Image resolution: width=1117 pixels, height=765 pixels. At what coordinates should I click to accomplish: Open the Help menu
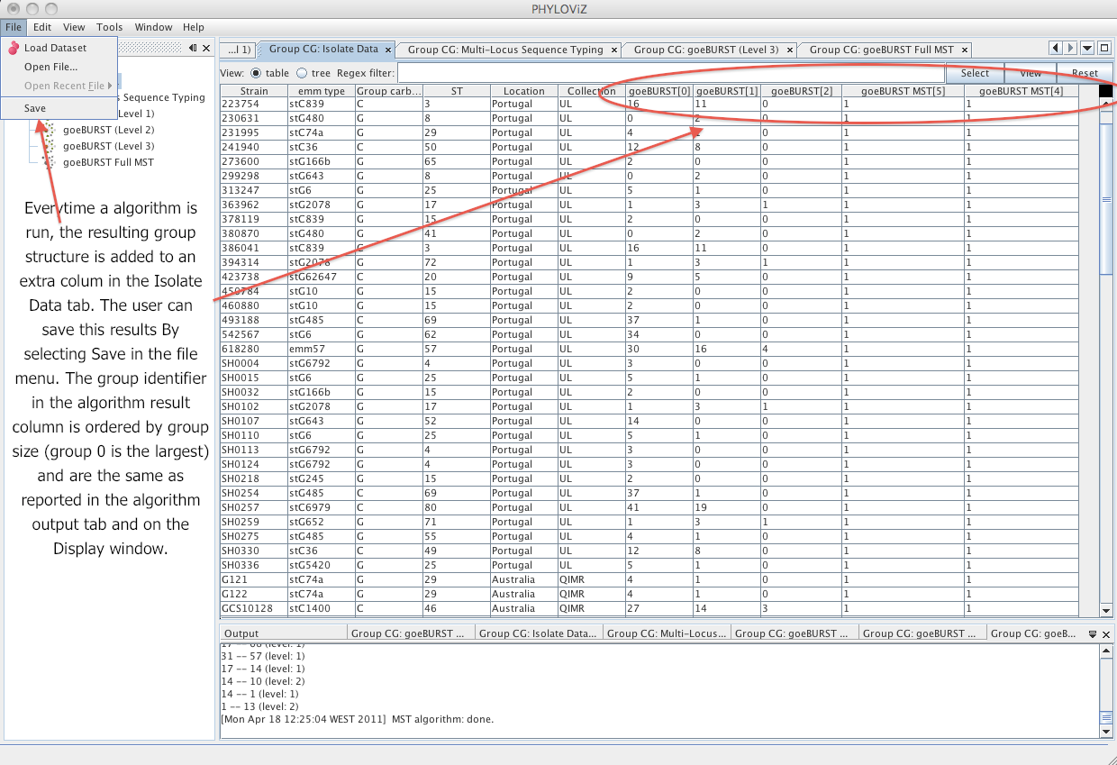(194, 27)
